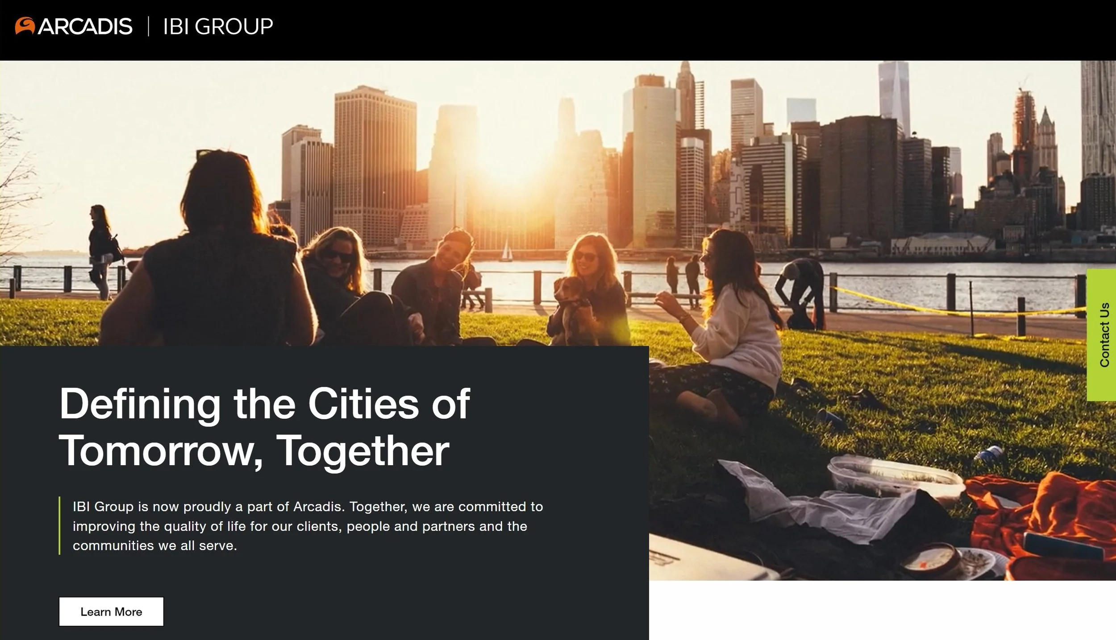1116x640 pixels.
Task: Click the dog held by the woman
Action: pos(572,308)
